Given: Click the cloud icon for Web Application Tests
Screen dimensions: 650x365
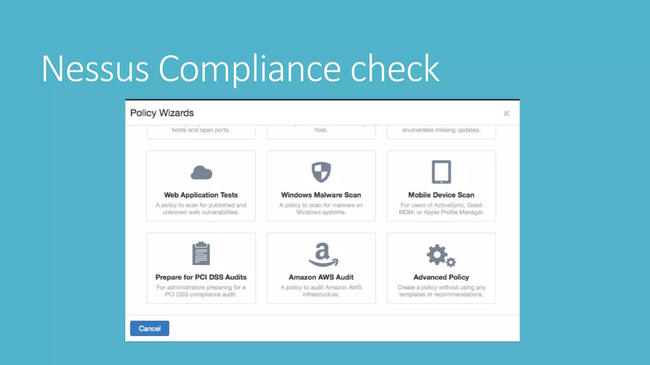Looking at the screenshot, I should pos(201,173).
